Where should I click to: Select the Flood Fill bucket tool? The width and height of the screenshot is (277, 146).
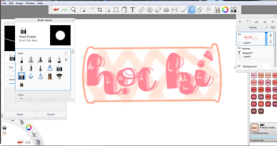point(124,10)
